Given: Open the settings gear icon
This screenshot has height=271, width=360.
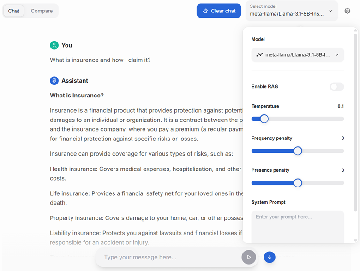Looking at the screenshot, I should coord(348,11).
